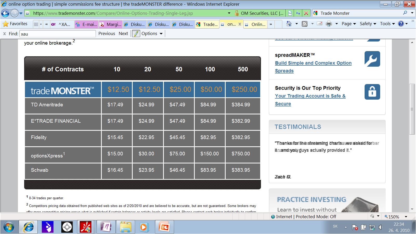Open Internet Explorer from the taskbar

(28, 227)
